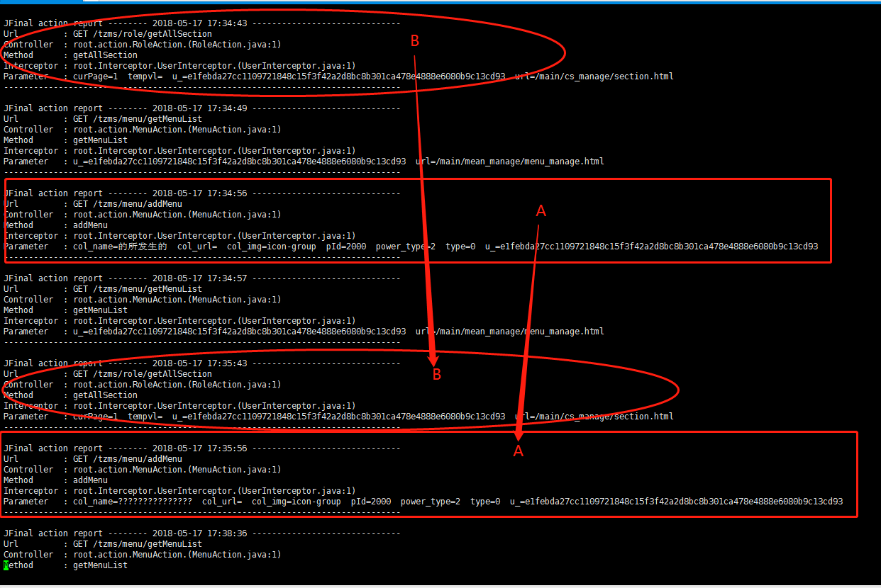Click the green cursor block on the last Method line
Viewport: 881px width, 588px height.
point(6,565)
